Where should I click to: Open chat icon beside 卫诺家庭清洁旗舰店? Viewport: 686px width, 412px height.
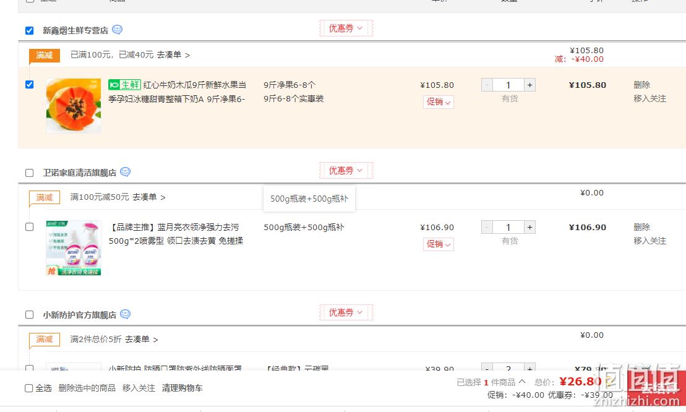click(x=125, y=172)
